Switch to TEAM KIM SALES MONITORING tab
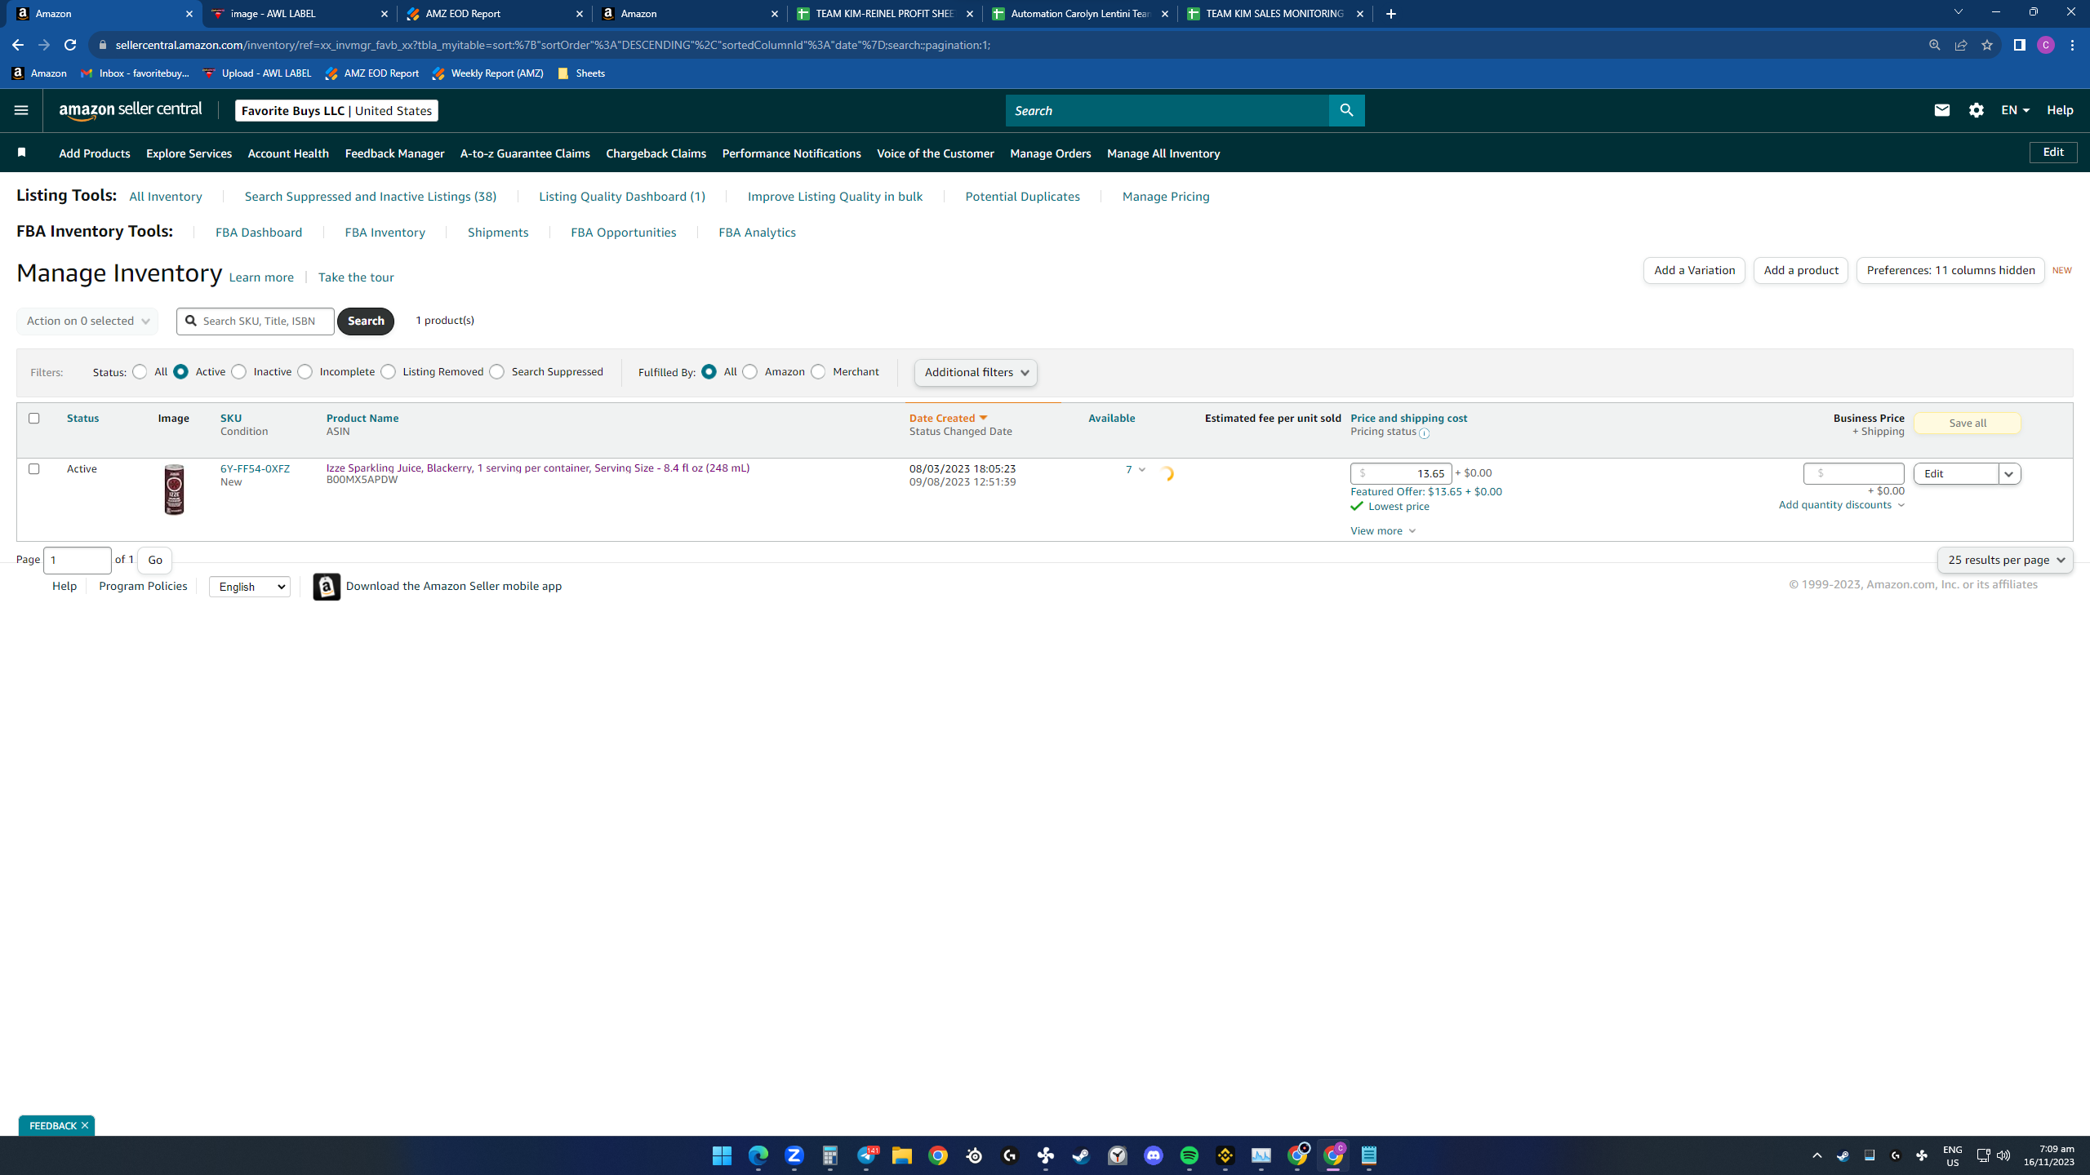2090x1175 pixels. tap(1274, 14)
